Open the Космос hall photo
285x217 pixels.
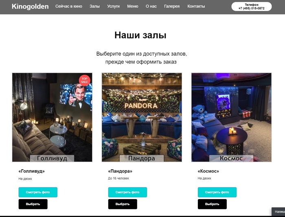tap(231, 117)
